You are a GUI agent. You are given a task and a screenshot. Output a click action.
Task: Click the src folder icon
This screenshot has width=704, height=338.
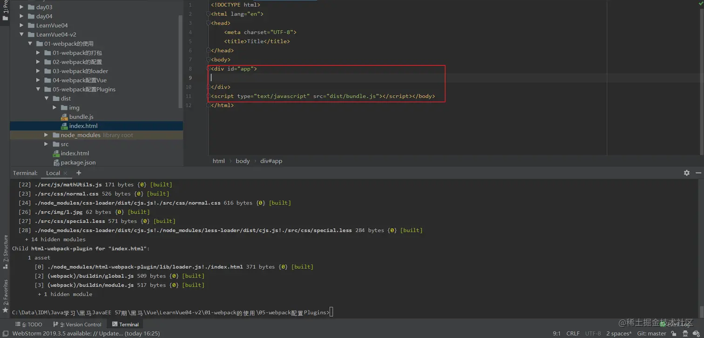pyautogui.click(x=56, y=144)
